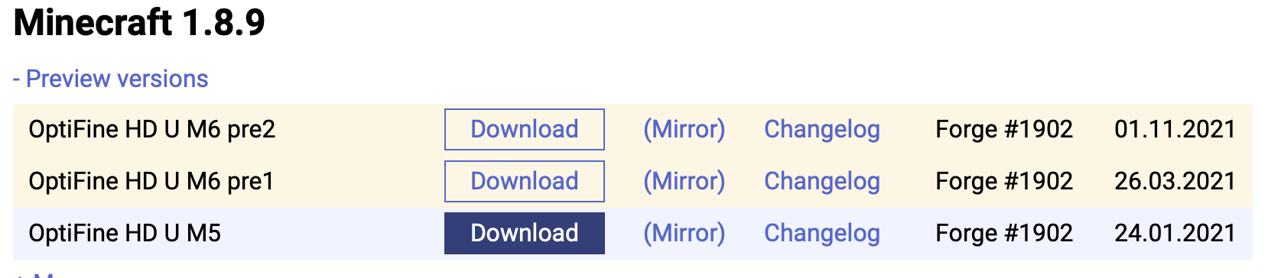The height and width of the screenshot is (278, 1268).
Task: Select the OptiFine HD U M6 pre2 name
Action: 151,129
